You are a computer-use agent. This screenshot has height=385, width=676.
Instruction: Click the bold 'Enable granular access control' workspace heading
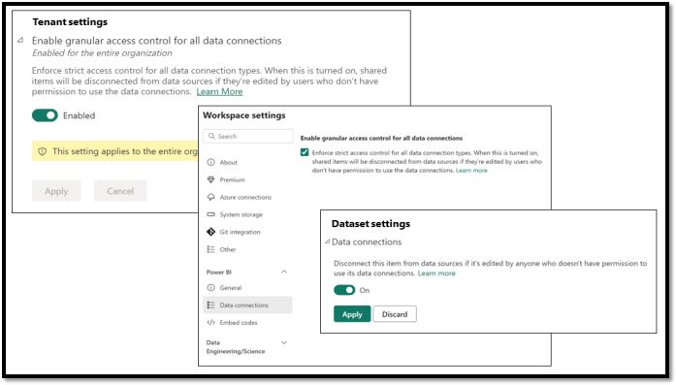click(381, 139)
